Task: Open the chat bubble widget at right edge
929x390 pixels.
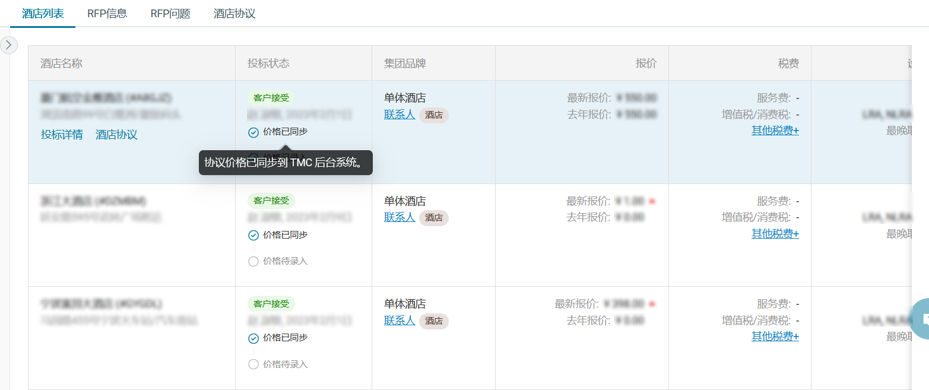Action: [920, 319]
